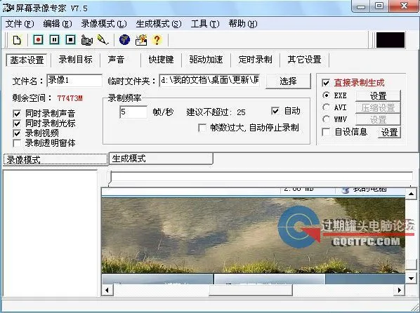
Task: Click the black preview box in toolbar
Action: 391,40
